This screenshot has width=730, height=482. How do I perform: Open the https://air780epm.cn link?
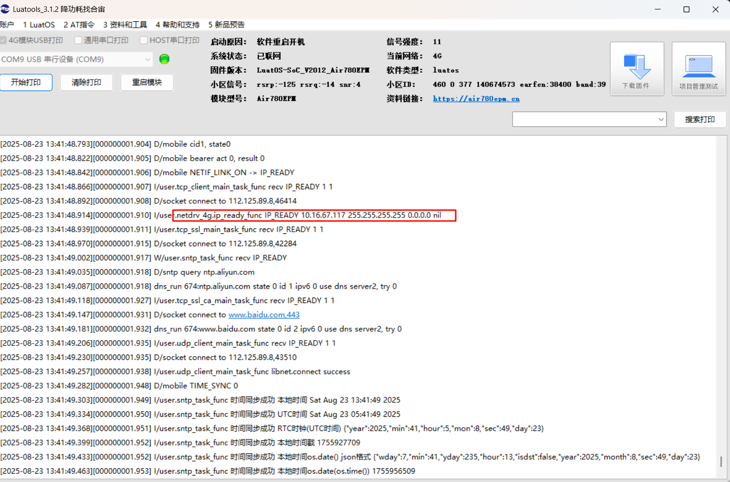[x=476, y=98]
